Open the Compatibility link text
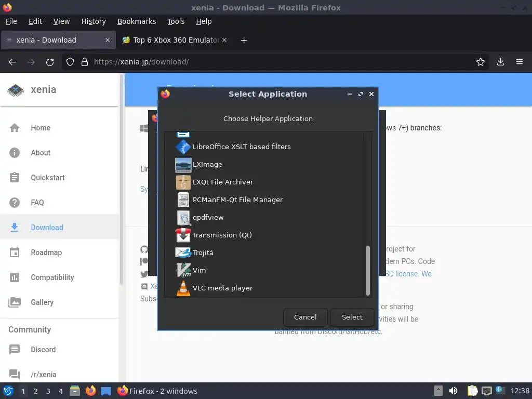532x399 pixels. 52,277
